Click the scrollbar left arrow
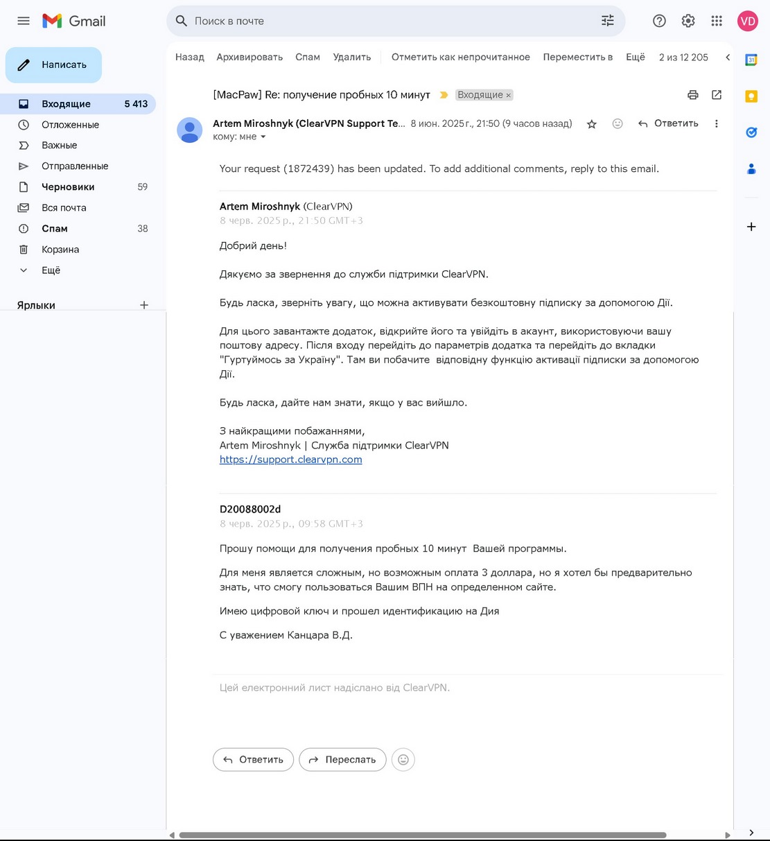Screen dimensions: 770x841 (172, 835)
